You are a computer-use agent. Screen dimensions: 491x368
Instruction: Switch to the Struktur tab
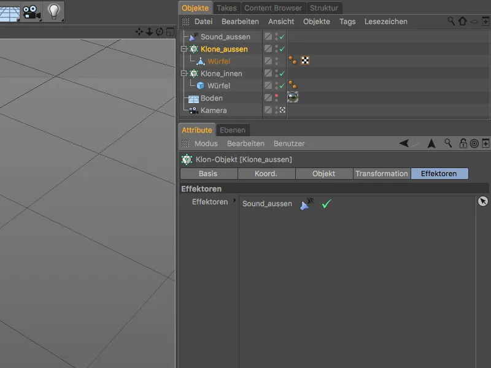pyautogui.click(x=324, y=8)
